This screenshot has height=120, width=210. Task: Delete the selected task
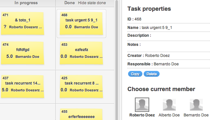point(151,74)
